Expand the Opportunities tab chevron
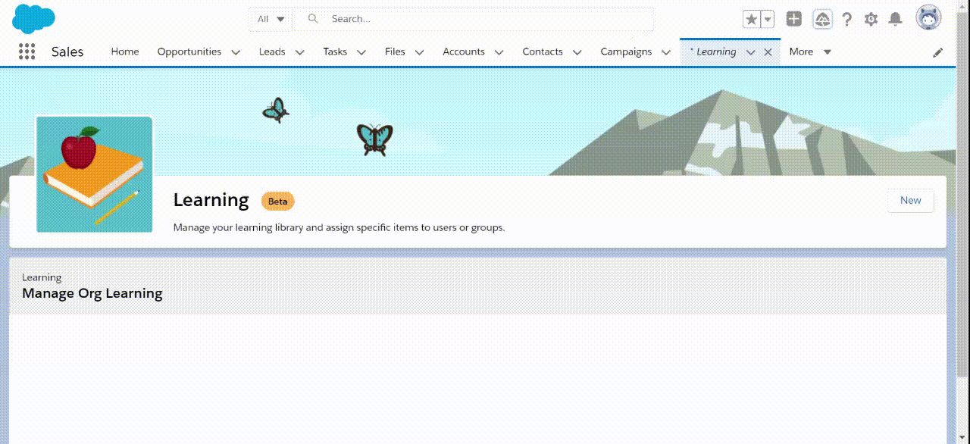970x444 pixels. [236, 52]
